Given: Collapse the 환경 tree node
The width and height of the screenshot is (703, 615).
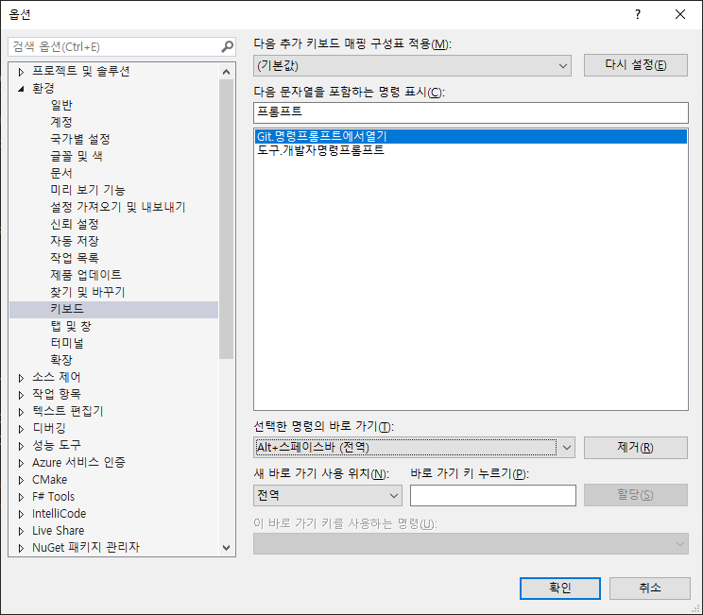Looking at the screenshot, I should [x=21, y=89].
